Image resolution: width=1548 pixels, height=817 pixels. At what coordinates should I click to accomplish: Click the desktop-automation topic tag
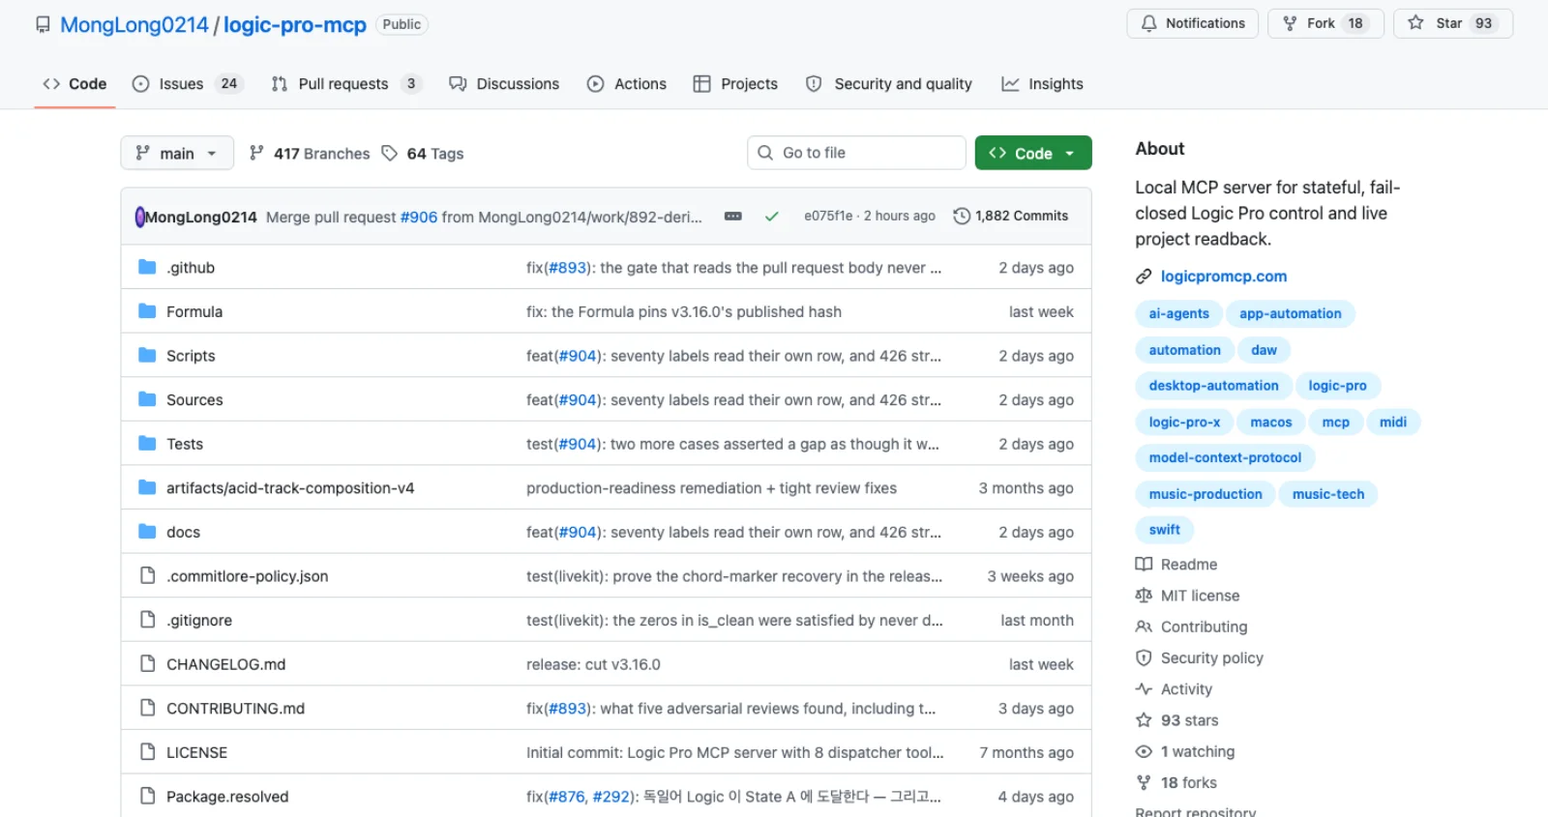coord(1213,386)
